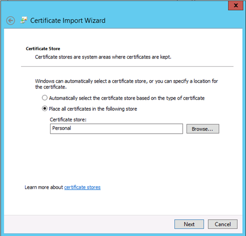246x236 pixels.
Task: Click the 'Learn more about' text
Action: coord(44,187)
